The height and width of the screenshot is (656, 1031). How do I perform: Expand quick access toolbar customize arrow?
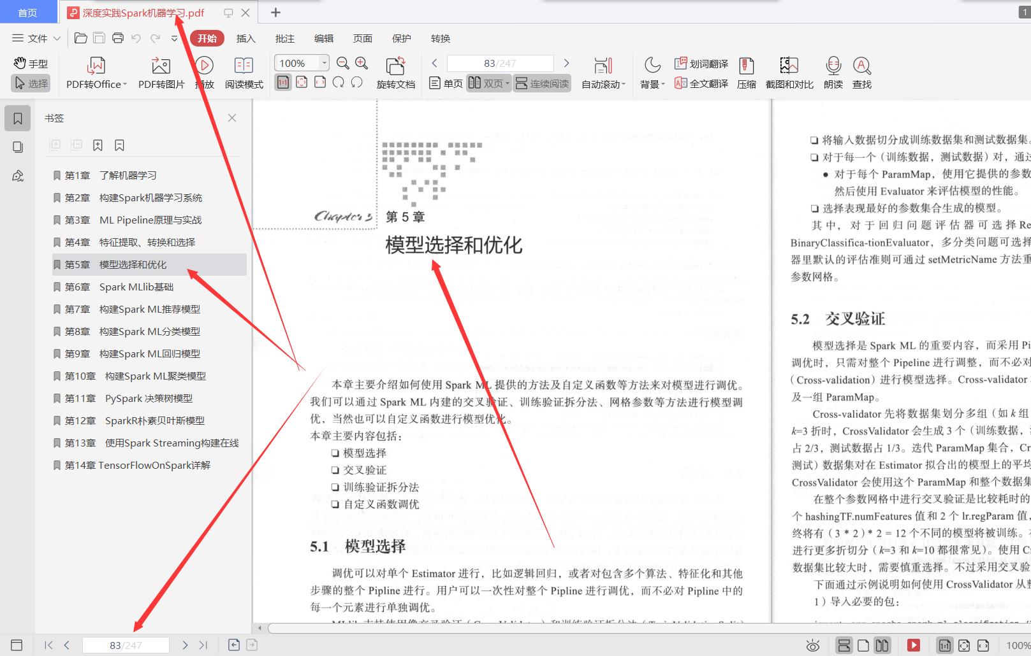(x=175, y=38)
